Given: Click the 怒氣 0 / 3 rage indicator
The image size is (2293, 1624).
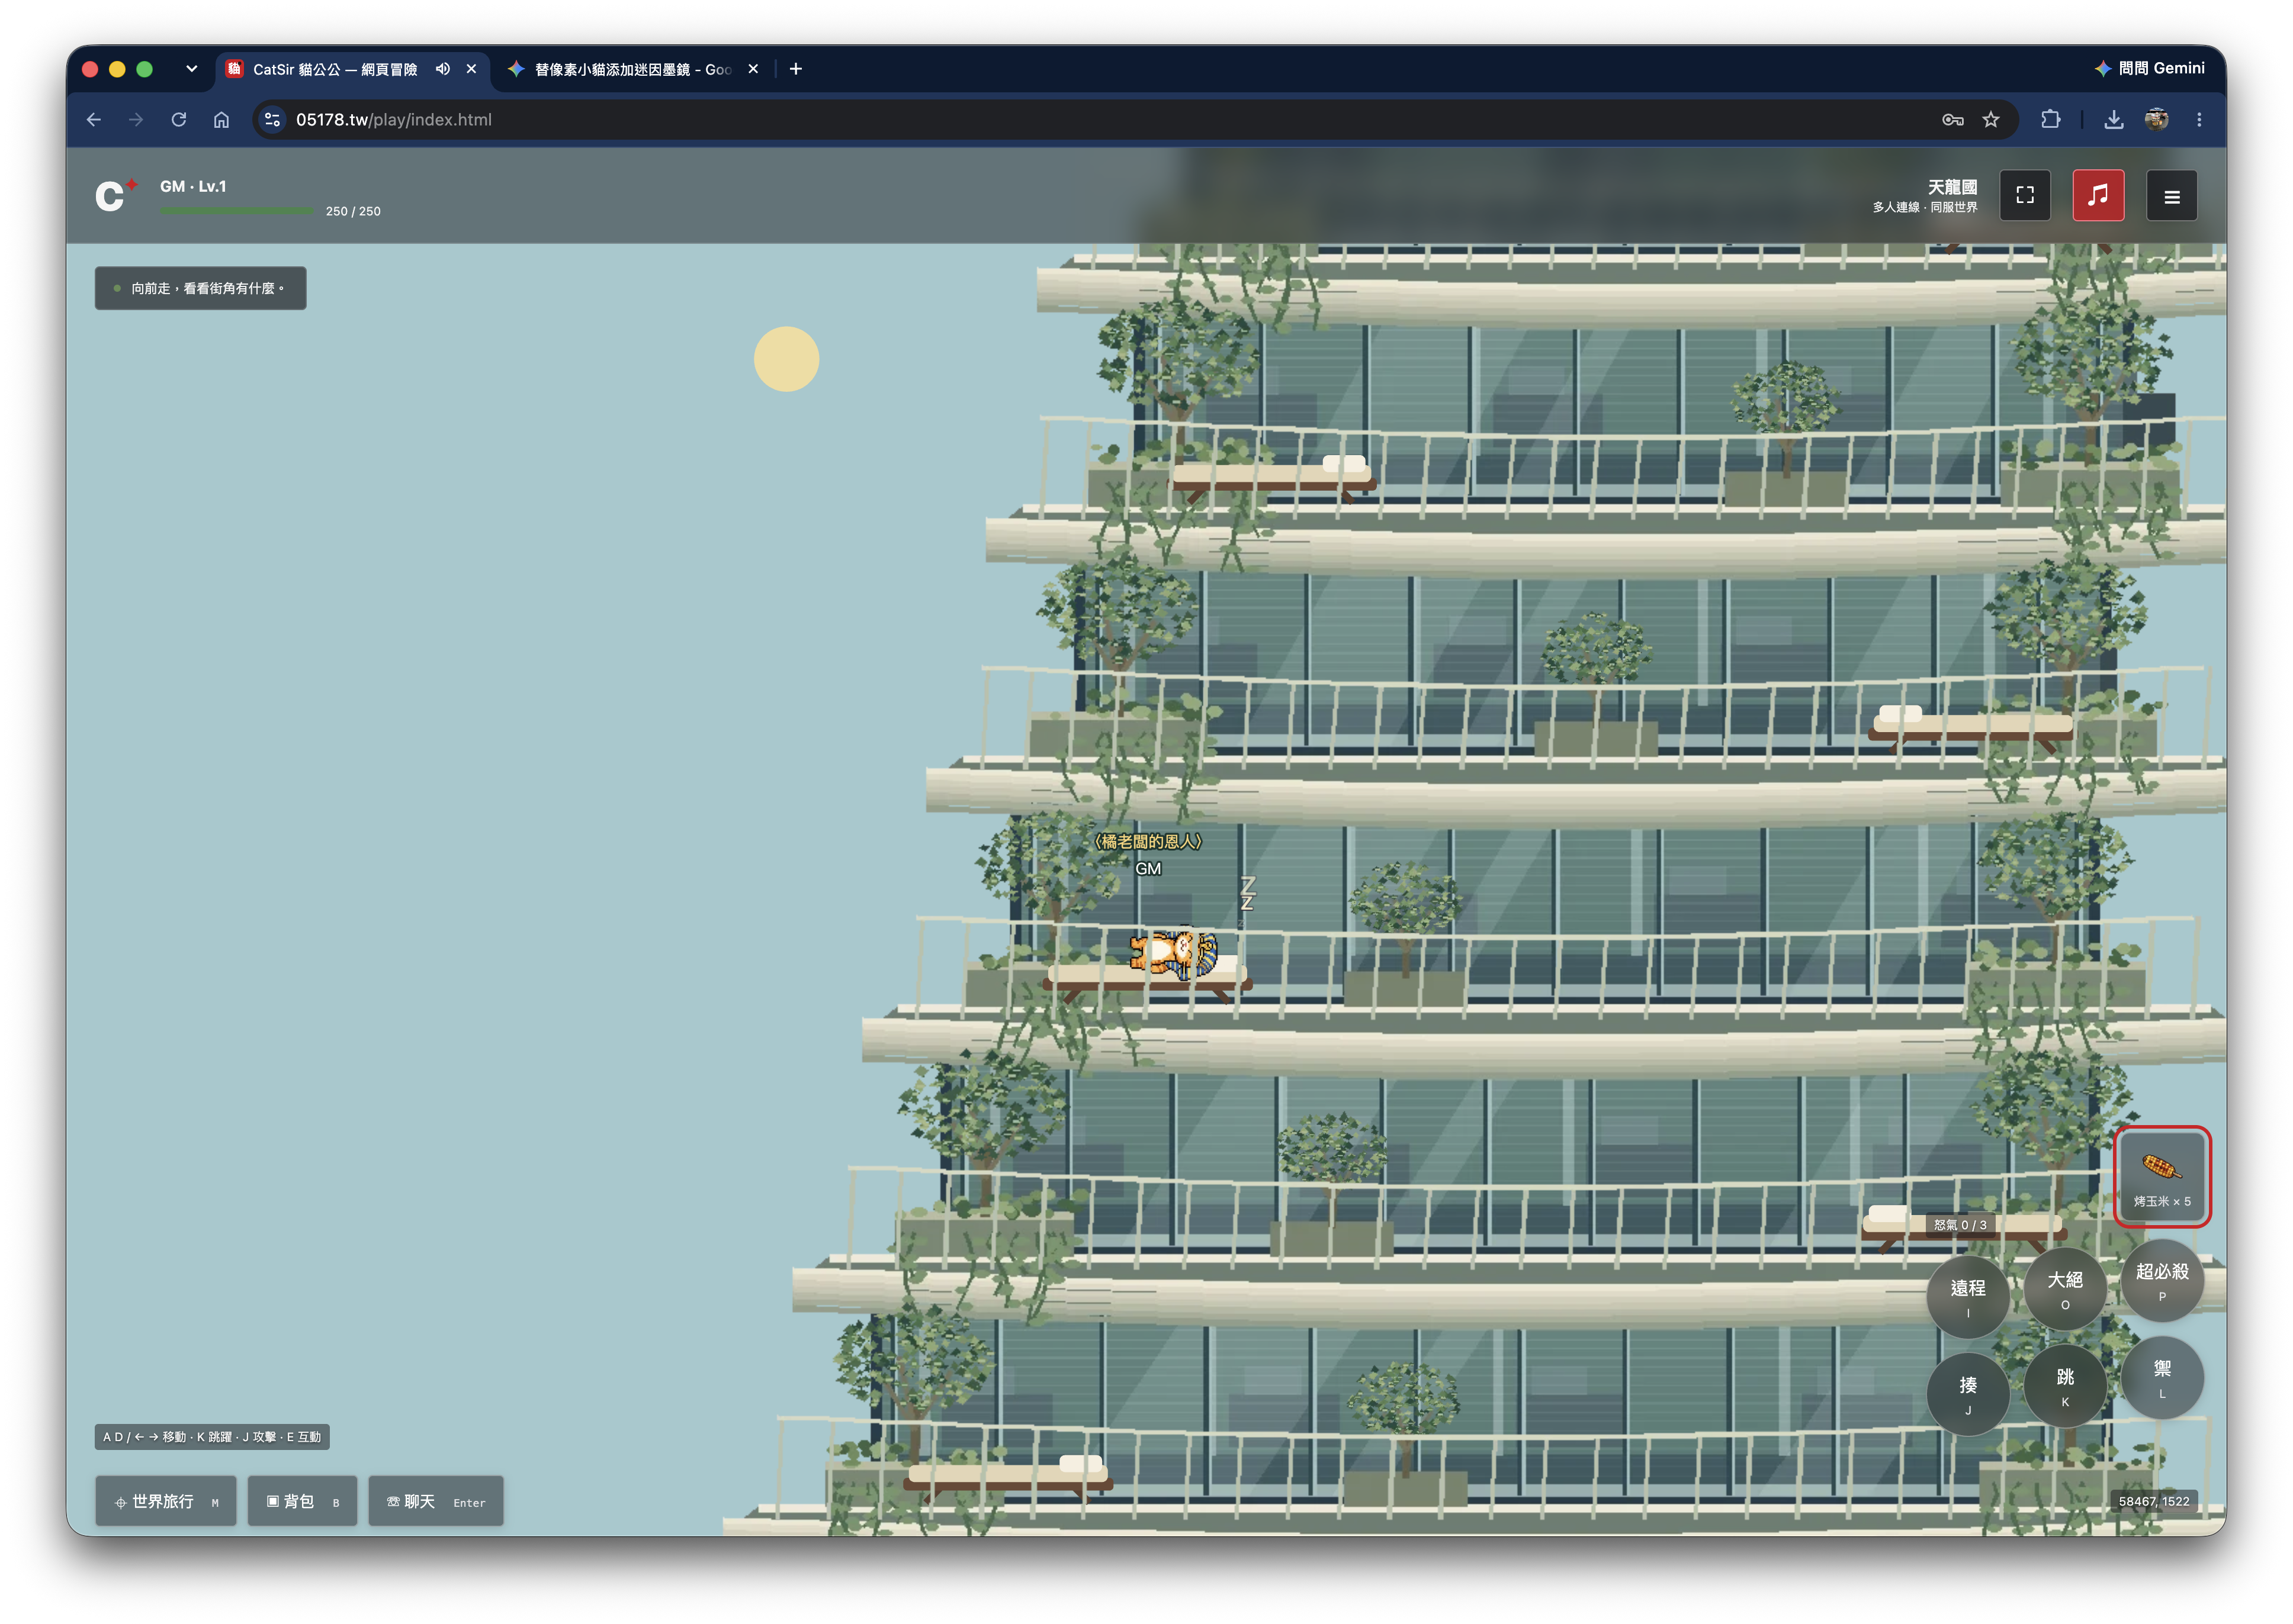Looking at the screenshot, I should pos(1959,1224).
